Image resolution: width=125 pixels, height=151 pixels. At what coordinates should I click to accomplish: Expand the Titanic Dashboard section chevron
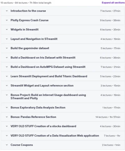[x=7, y=76]
